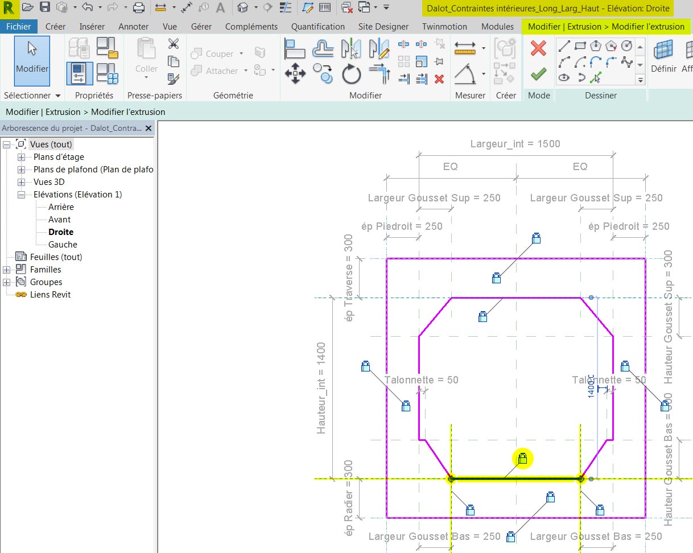Viewport: 693px width, 553px height.
Task: Open the Sélectionner panel dropdown arrow
Action: pyautogui.click(x=58, y=95)
